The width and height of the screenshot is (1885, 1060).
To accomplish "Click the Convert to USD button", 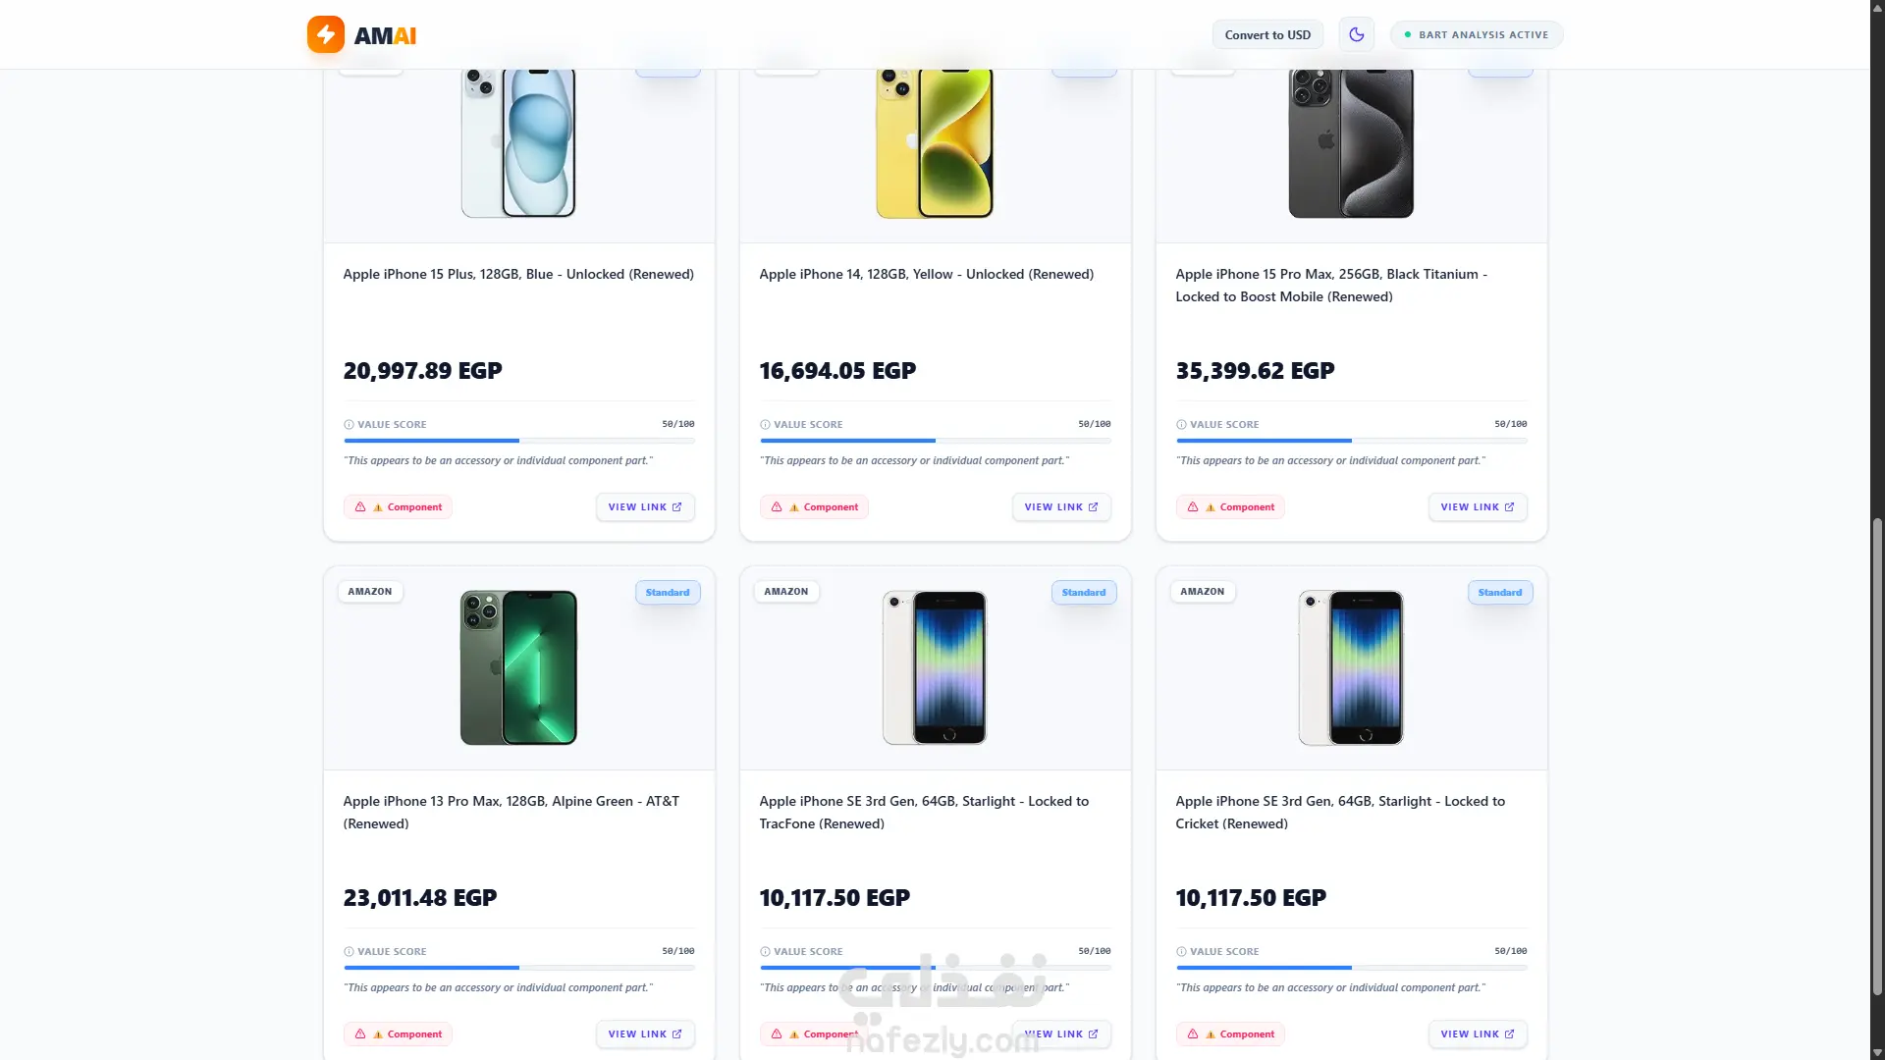I will coord(1267,34).
